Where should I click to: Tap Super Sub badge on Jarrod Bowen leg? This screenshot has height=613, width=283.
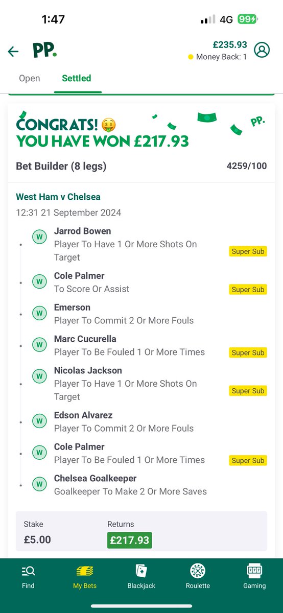point(248,251)
